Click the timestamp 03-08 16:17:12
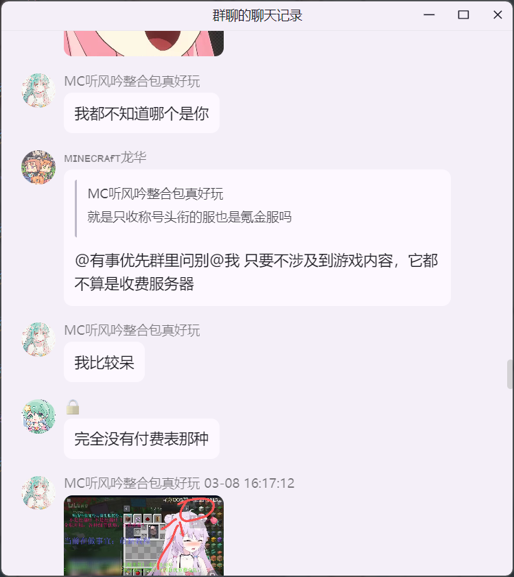 point(249,483)
